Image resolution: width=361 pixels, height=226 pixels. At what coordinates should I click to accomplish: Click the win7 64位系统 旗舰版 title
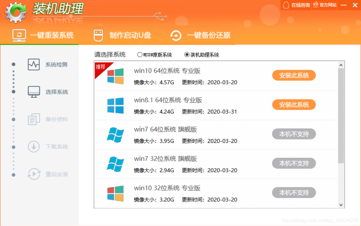165,129
